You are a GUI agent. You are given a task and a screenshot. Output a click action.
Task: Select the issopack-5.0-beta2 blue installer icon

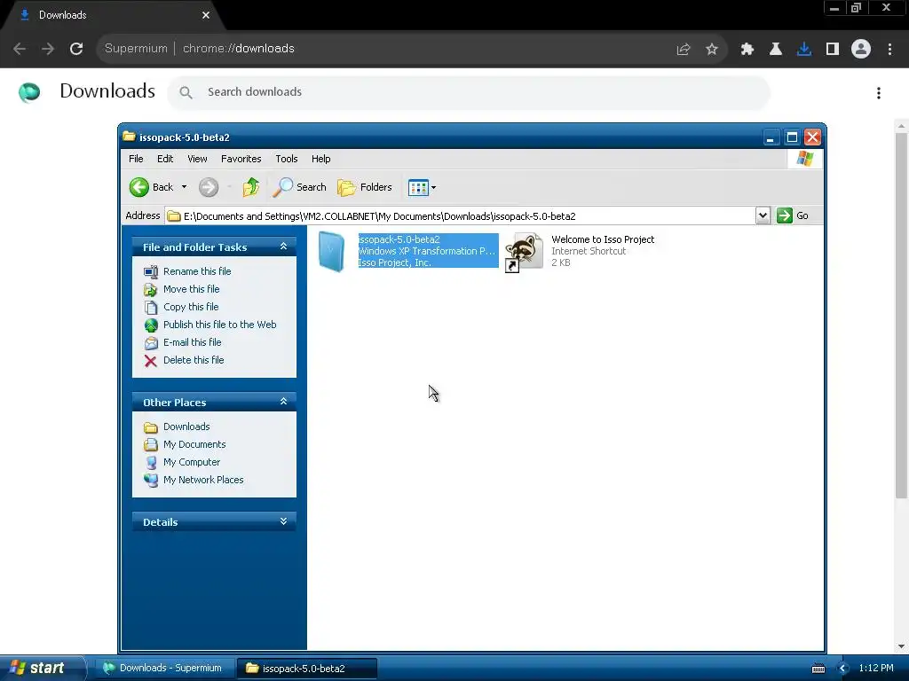[x=332, y=251]
